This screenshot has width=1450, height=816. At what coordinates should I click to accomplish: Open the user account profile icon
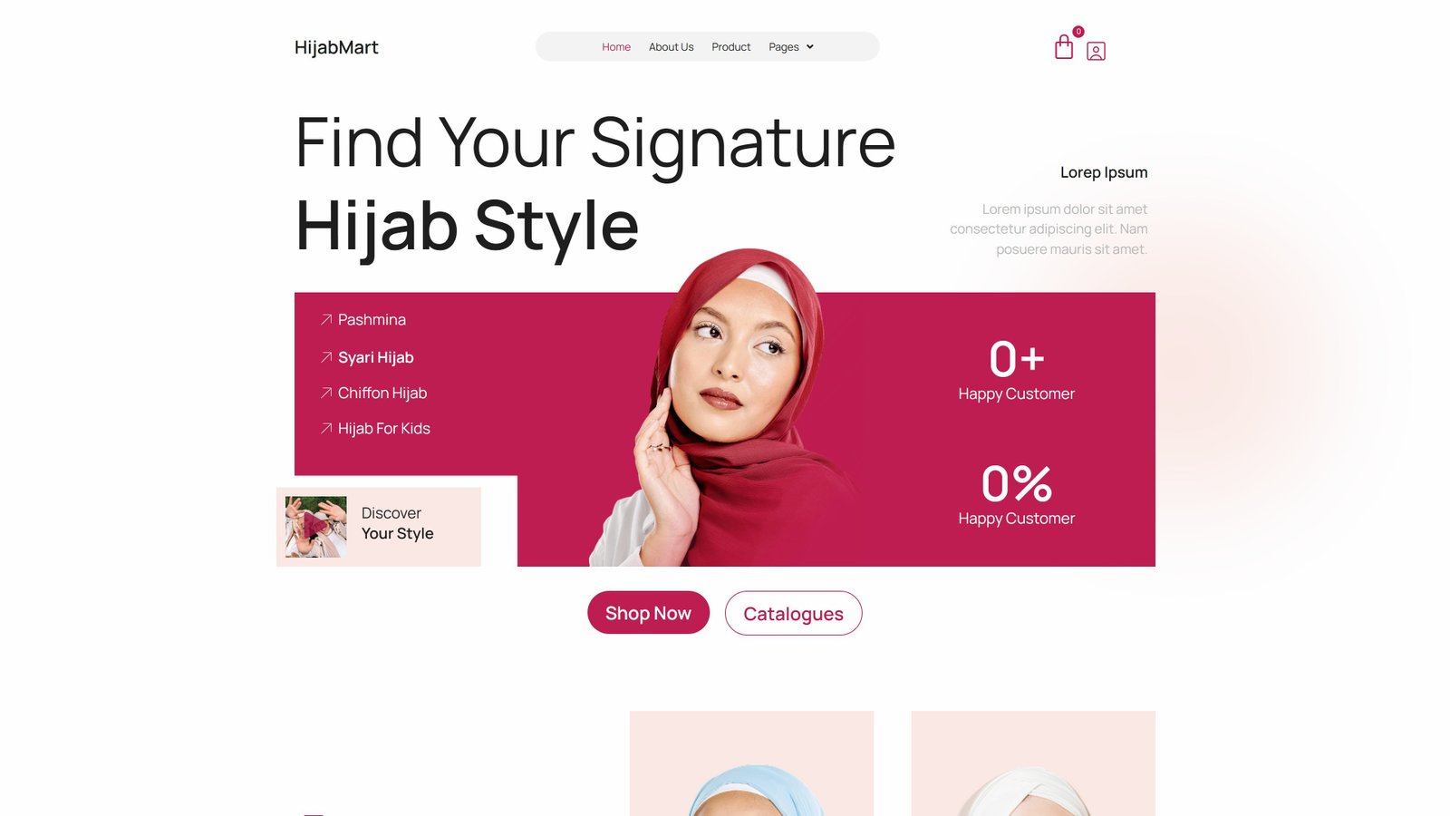click(x=1096, y=52)
